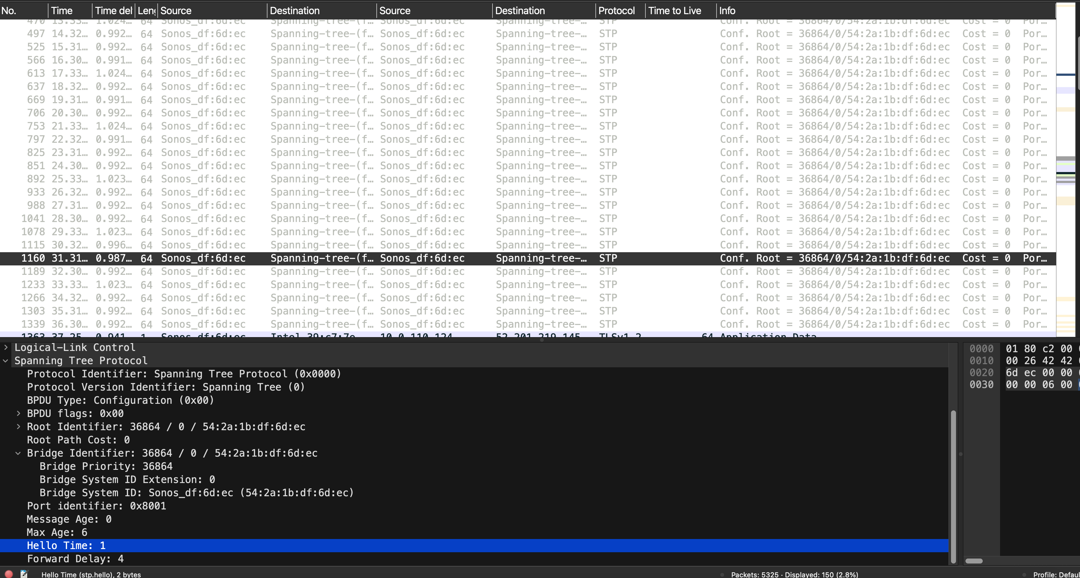Select the Max Age: 6 field
The height and width of the screenshot is (578, 1080).
[x=57, y=532]
